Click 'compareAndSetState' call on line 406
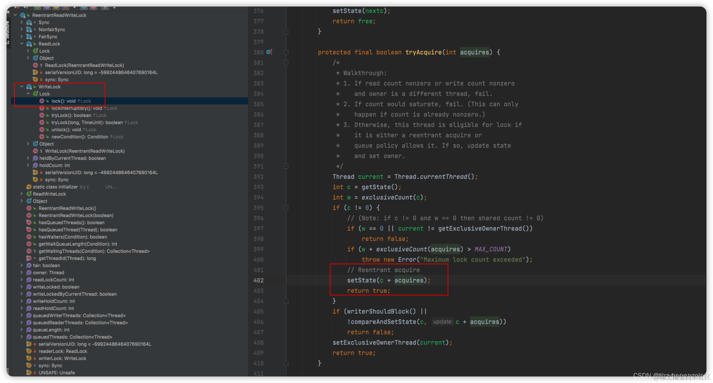Viewport: 713px width, 383px height. click(x=383, y=322)
